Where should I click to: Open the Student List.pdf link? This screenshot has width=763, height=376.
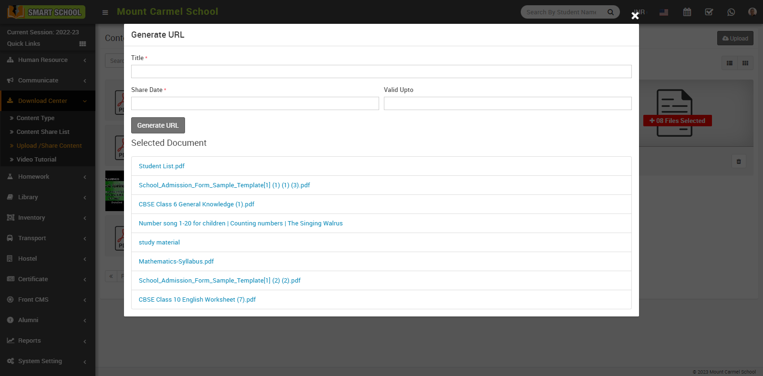coord(162,166)
